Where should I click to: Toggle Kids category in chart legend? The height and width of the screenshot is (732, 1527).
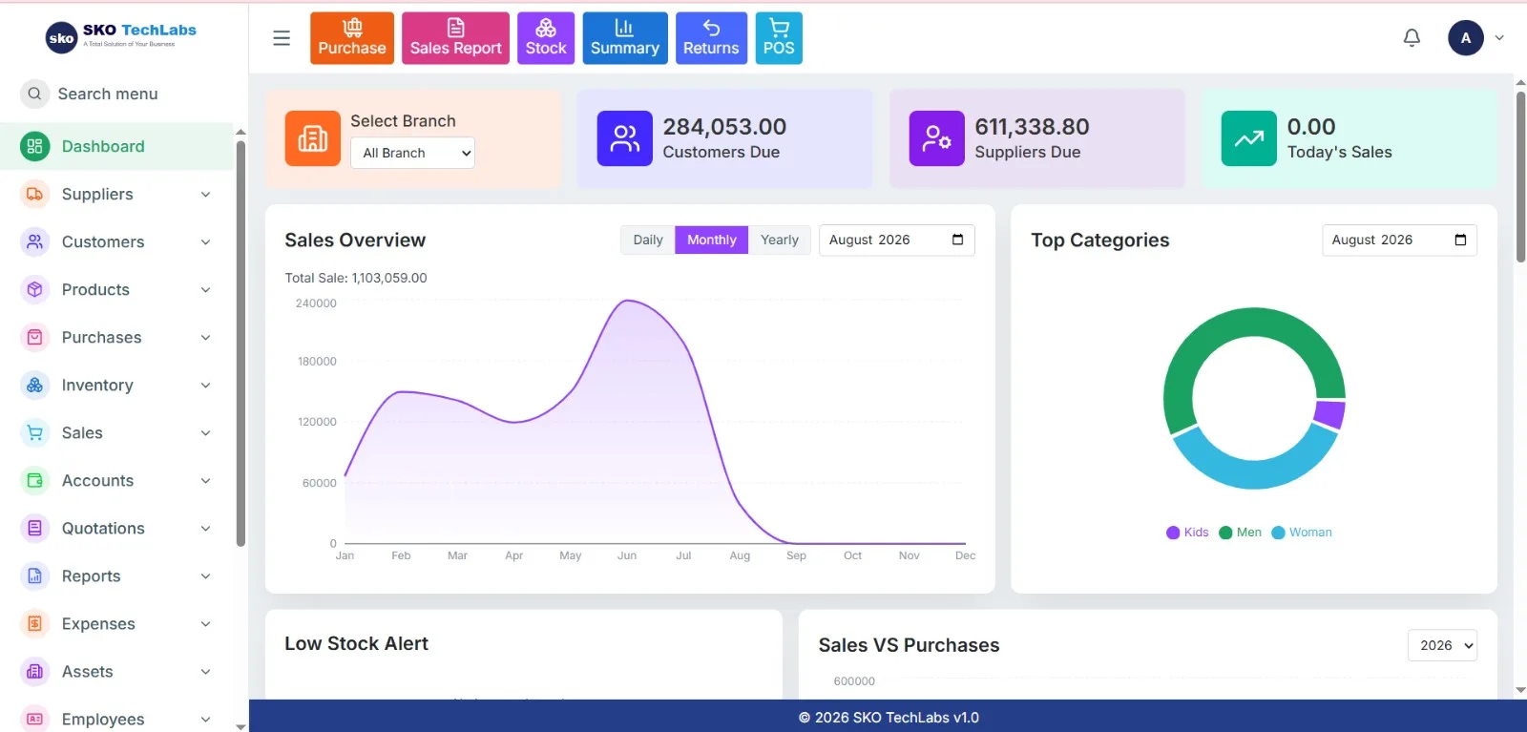point(1187,533)
